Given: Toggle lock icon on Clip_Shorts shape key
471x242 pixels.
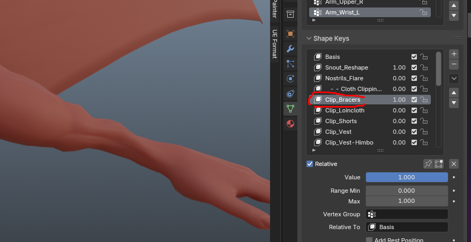Looking at the screenshot, I should click(x=423, y=121).
